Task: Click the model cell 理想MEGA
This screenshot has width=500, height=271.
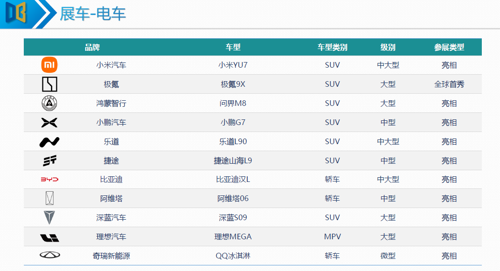Action: point(233,237)
